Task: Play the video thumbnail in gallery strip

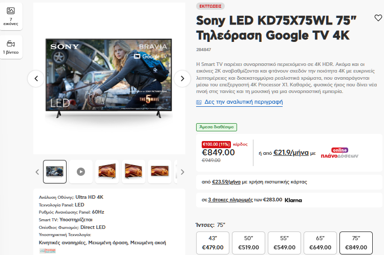Action: [x=81, y=172]
